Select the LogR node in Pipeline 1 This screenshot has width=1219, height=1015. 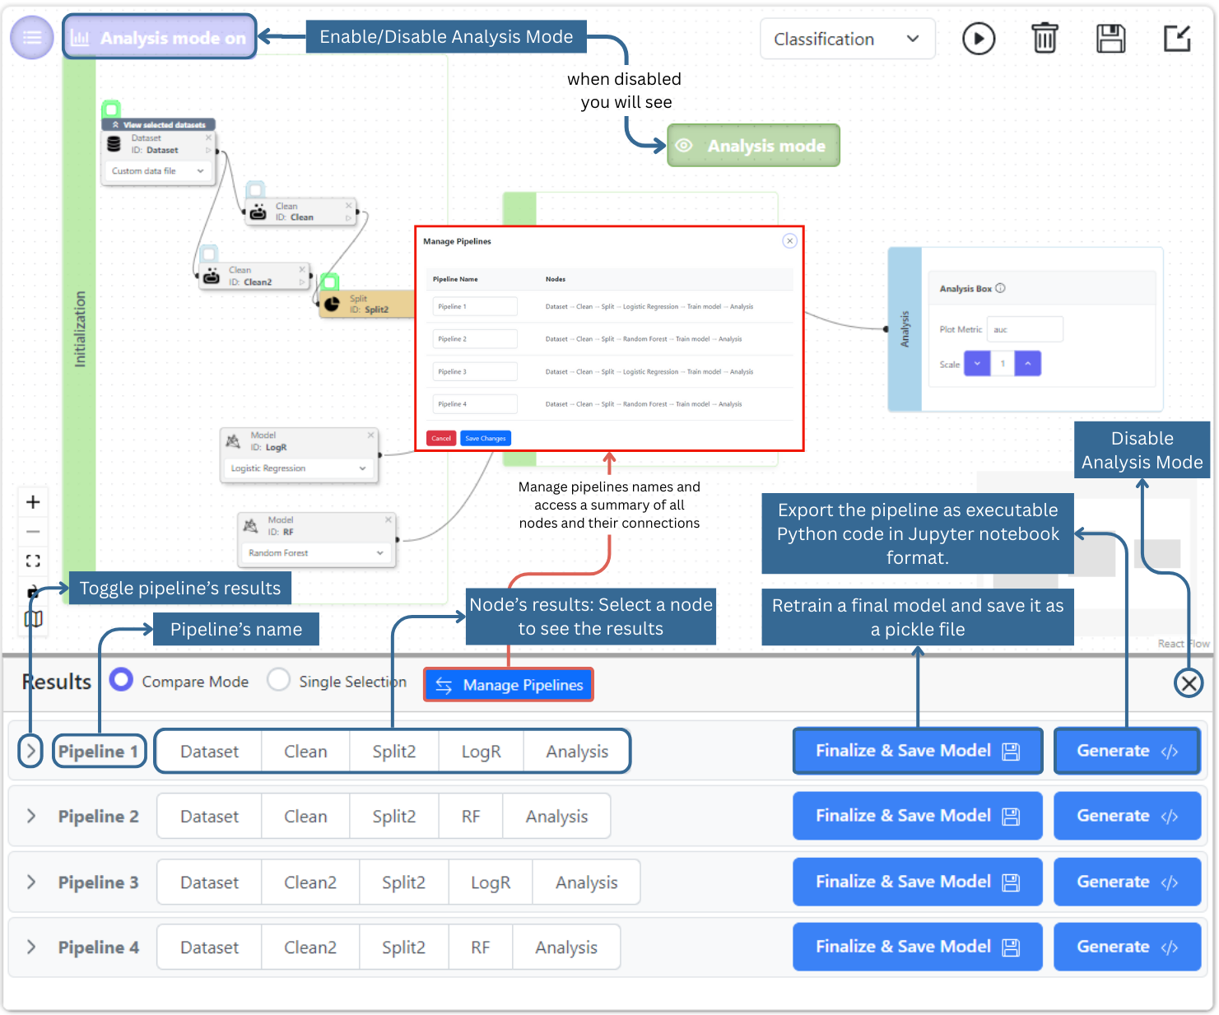point(481,752)
